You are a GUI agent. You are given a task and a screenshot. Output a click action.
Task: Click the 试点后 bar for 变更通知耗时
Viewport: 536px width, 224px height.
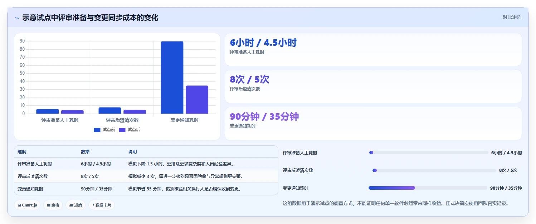(197, 100)
